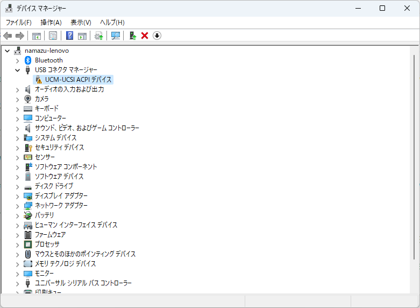Image resolution: width=420 pixels, height=308 pixels.
Task: Select the namazu-lenovo root node
Action: point(46,51)
